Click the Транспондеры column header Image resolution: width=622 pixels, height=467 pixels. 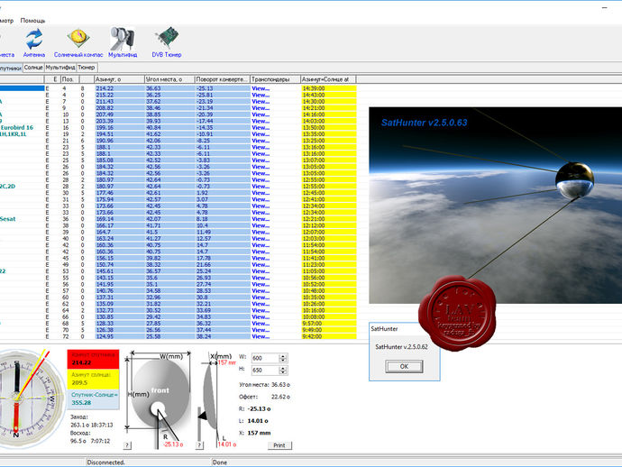pyautogui.click(x=275, y=79)
